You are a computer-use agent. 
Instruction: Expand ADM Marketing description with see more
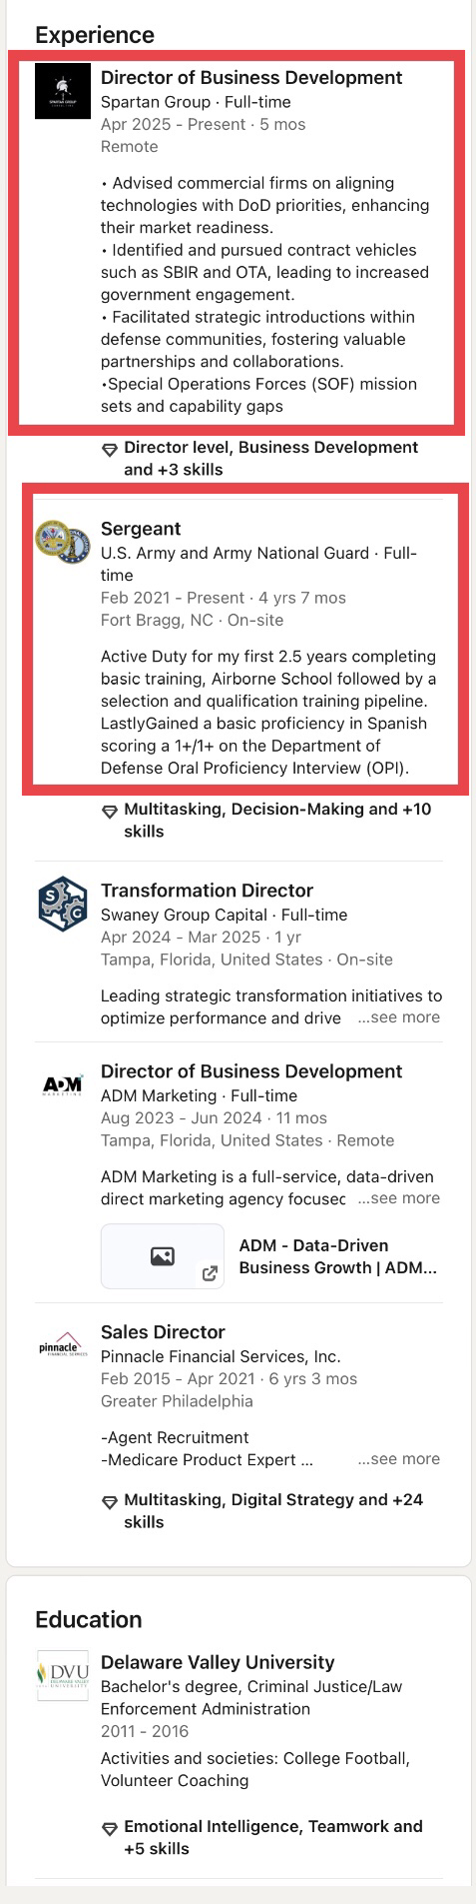click(x=398, y=1198)
